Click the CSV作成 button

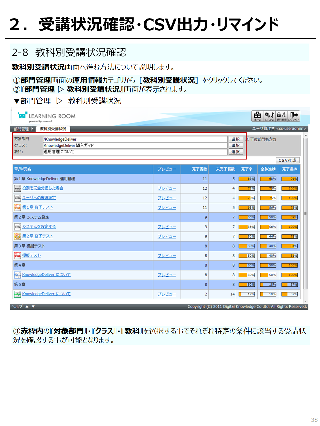(287, 160)
